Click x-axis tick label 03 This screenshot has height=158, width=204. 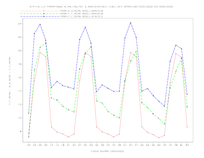[x=34, y=145]
